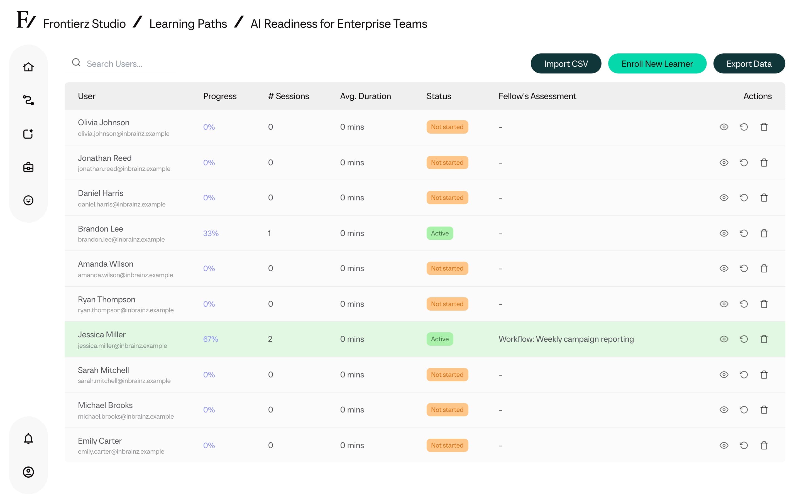
Task: Reset progress for Ryan Thompson
Action: (744, 304)
